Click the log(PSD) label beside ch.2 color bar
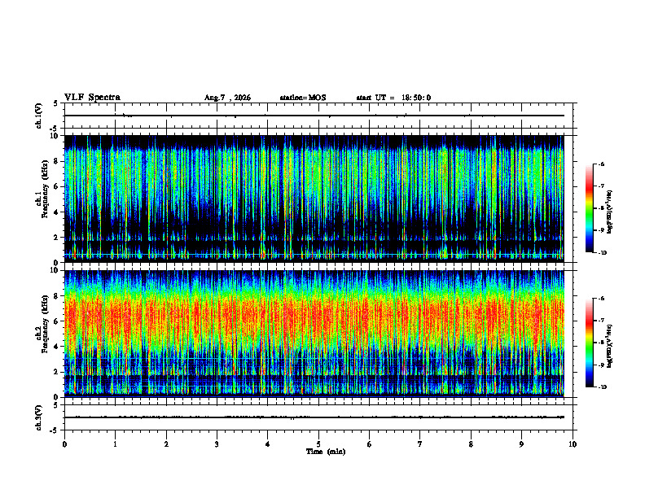645x498 pixels. coord(610,346)
